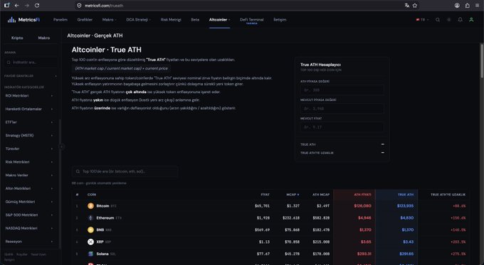Open the İletişim nav item
This screenshot has width=484, height=265.
tap(280, 20)
